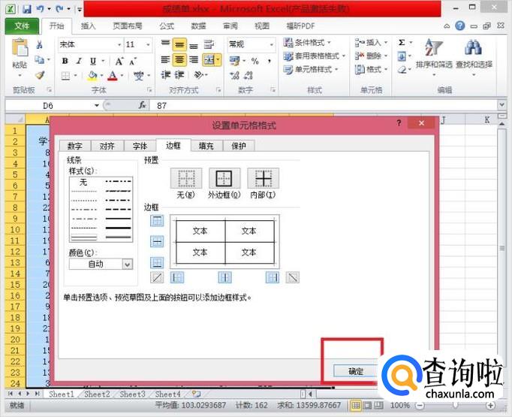Screen dimensions: 512x417
Task: Toggle Italic formatting
Action: 79,61
